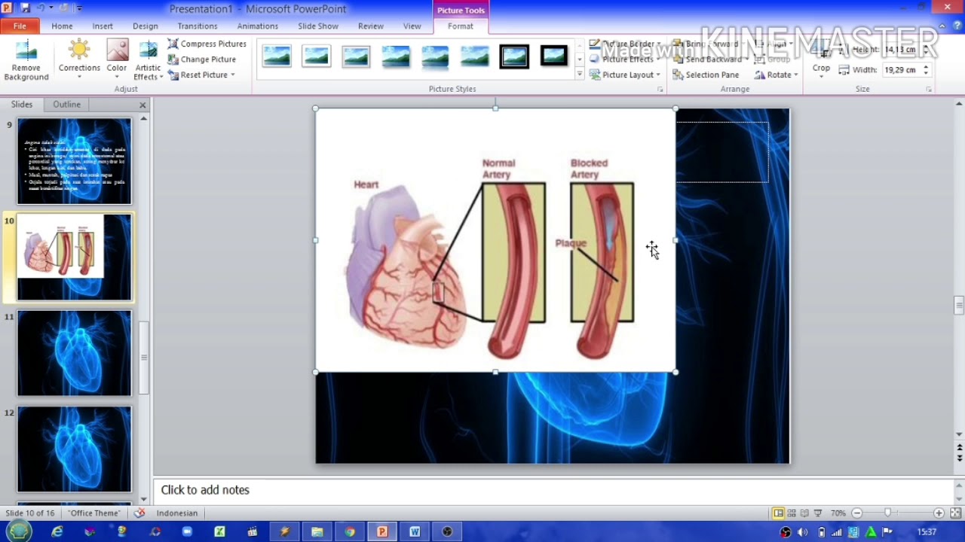Expand the Crop dropdown arrow
Image resolution: width=965 pixels, height=542 pixels.
coord(821,75)
